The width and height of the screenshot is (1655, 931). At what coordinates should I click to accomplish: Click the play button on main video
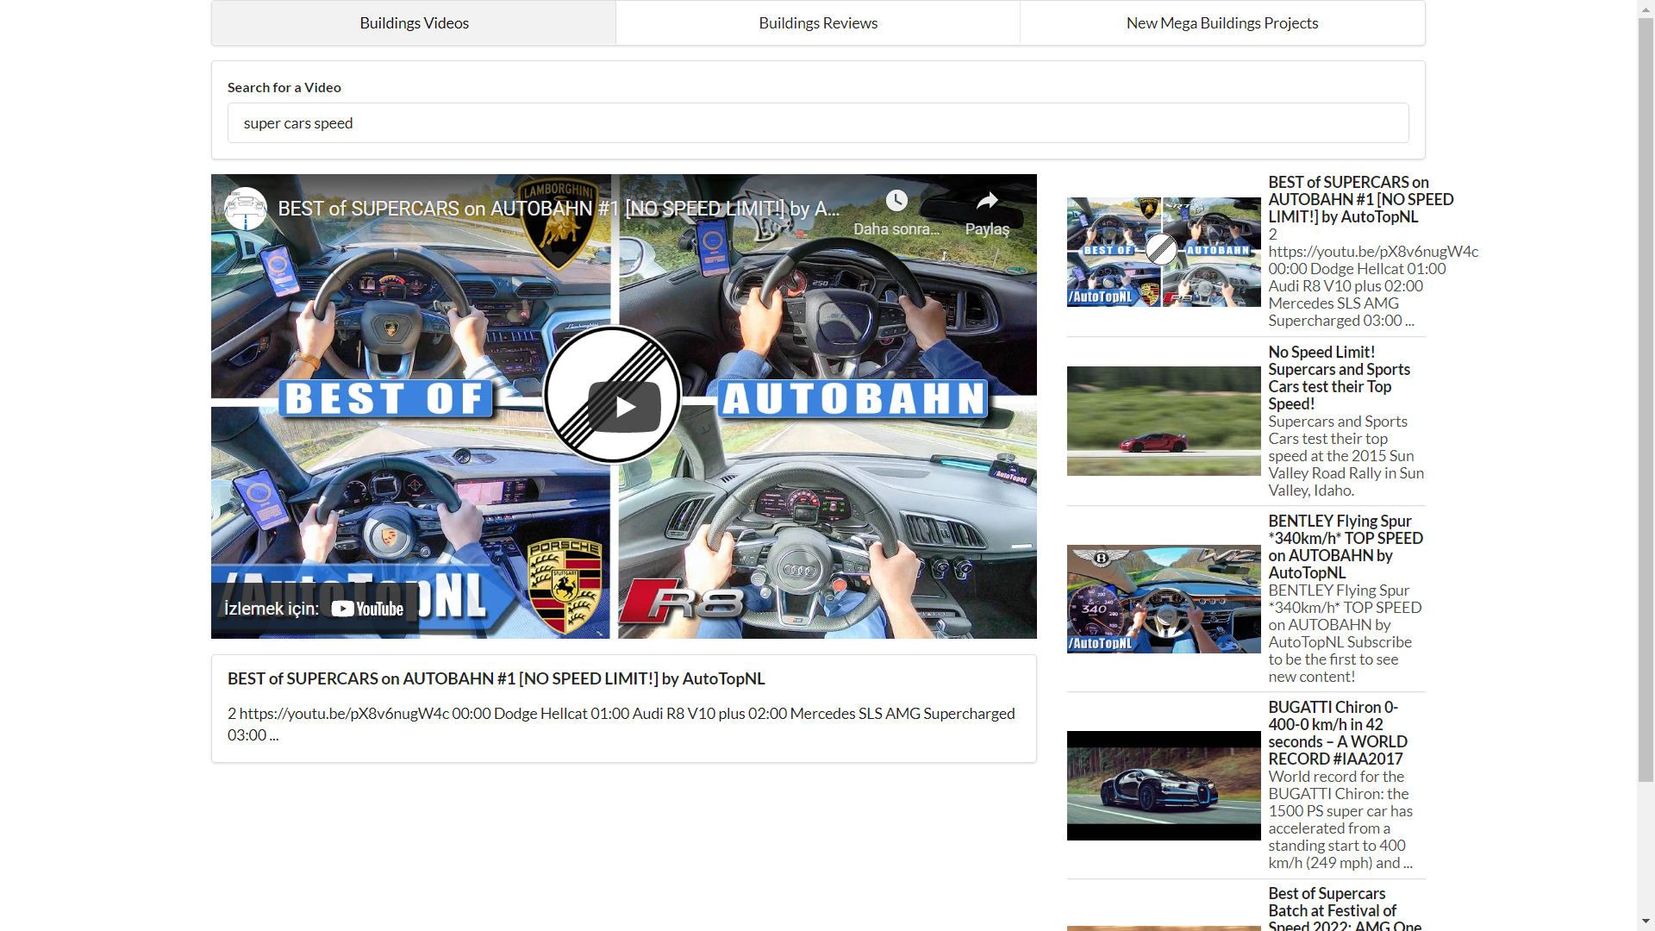[624, 406]
